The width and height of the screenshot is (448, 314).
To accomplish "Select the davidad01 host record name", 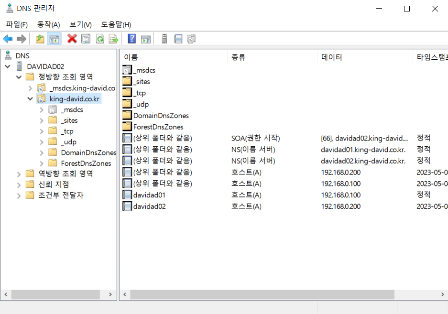I will [x=149, y=195].
